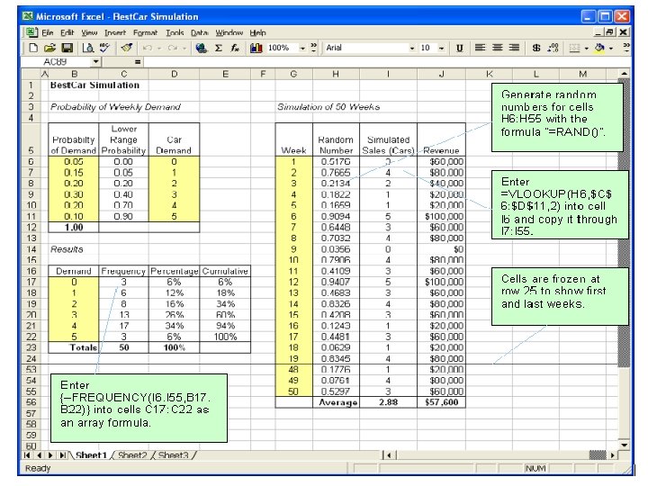Click the Lower Range Probability 0.90 cell
This screenshot has width=648, height=486.
tap(123, 216)
